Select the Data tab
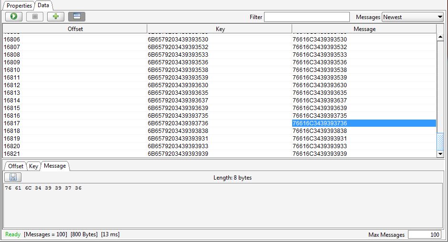448x242 pixels. [43, 5]
